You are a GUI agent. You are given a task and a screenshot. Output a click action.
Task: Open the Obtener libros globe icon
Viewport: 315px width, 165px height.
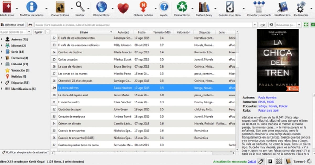(101, 7)
